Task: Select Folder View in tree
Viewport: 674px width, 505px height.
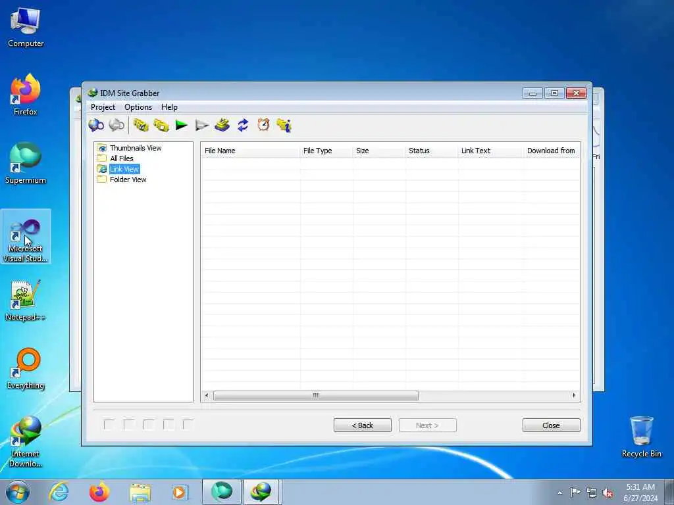Action: tap(128, 180)
